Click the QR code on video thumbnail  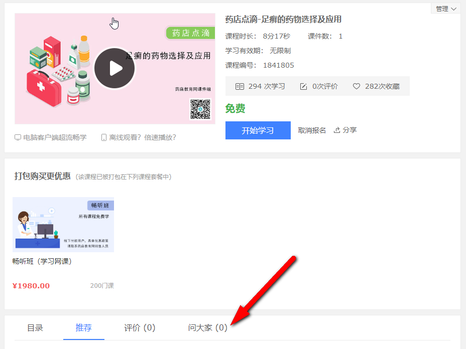point(200,109)
